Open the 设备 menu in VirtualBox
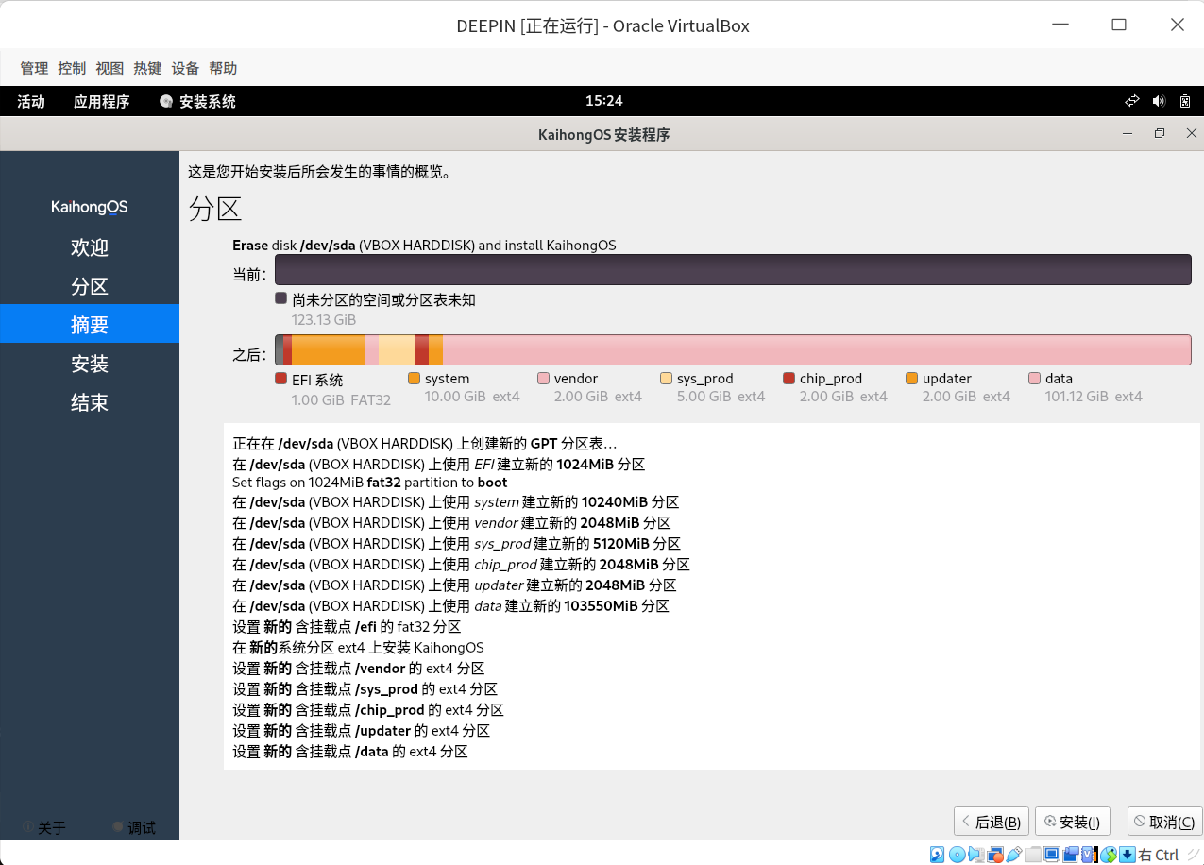 click(x=185, y=68)
